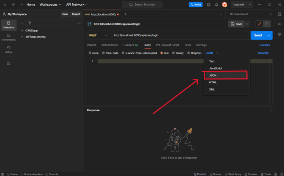284x176 pixels.
Task: Open Runner in the status bar
Action: [215, 174]
